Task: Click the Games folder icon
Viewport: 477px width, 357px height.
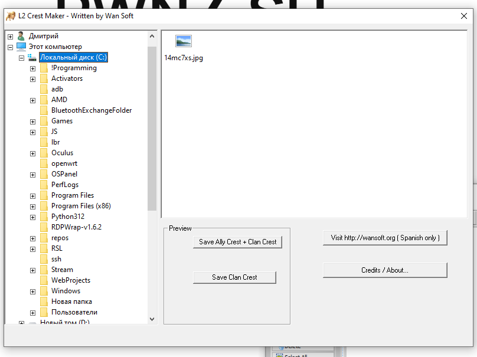Action: pyautogui.click(x=44, y=121)
